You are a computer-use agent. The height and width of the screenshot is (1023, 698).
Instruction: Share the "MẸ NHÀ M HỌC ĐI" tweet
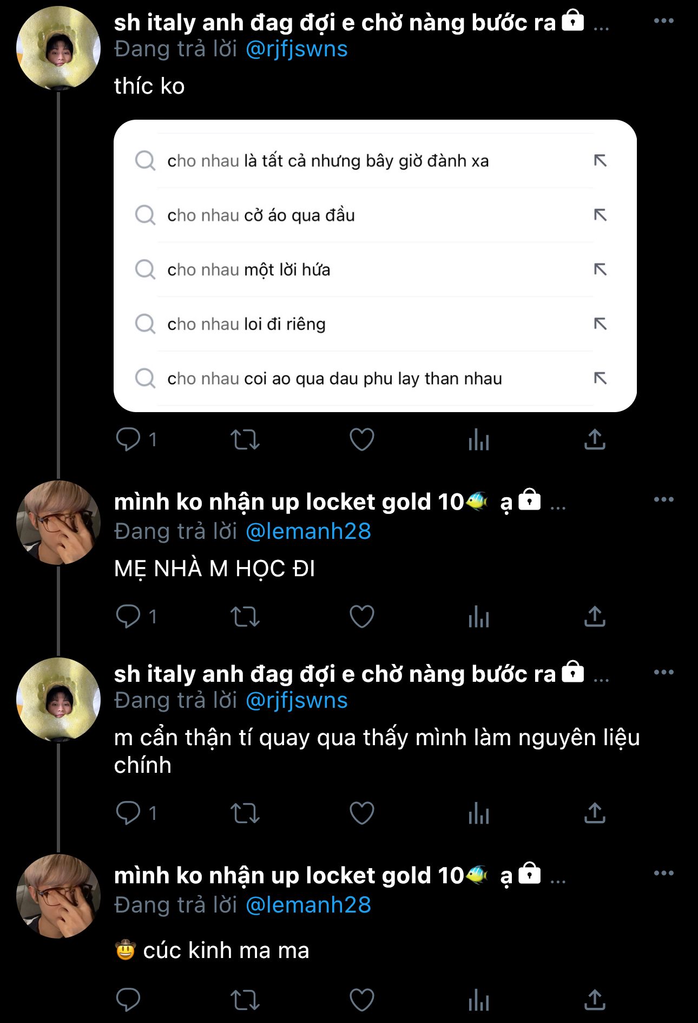pyautogui.click(x=595, y=617)
